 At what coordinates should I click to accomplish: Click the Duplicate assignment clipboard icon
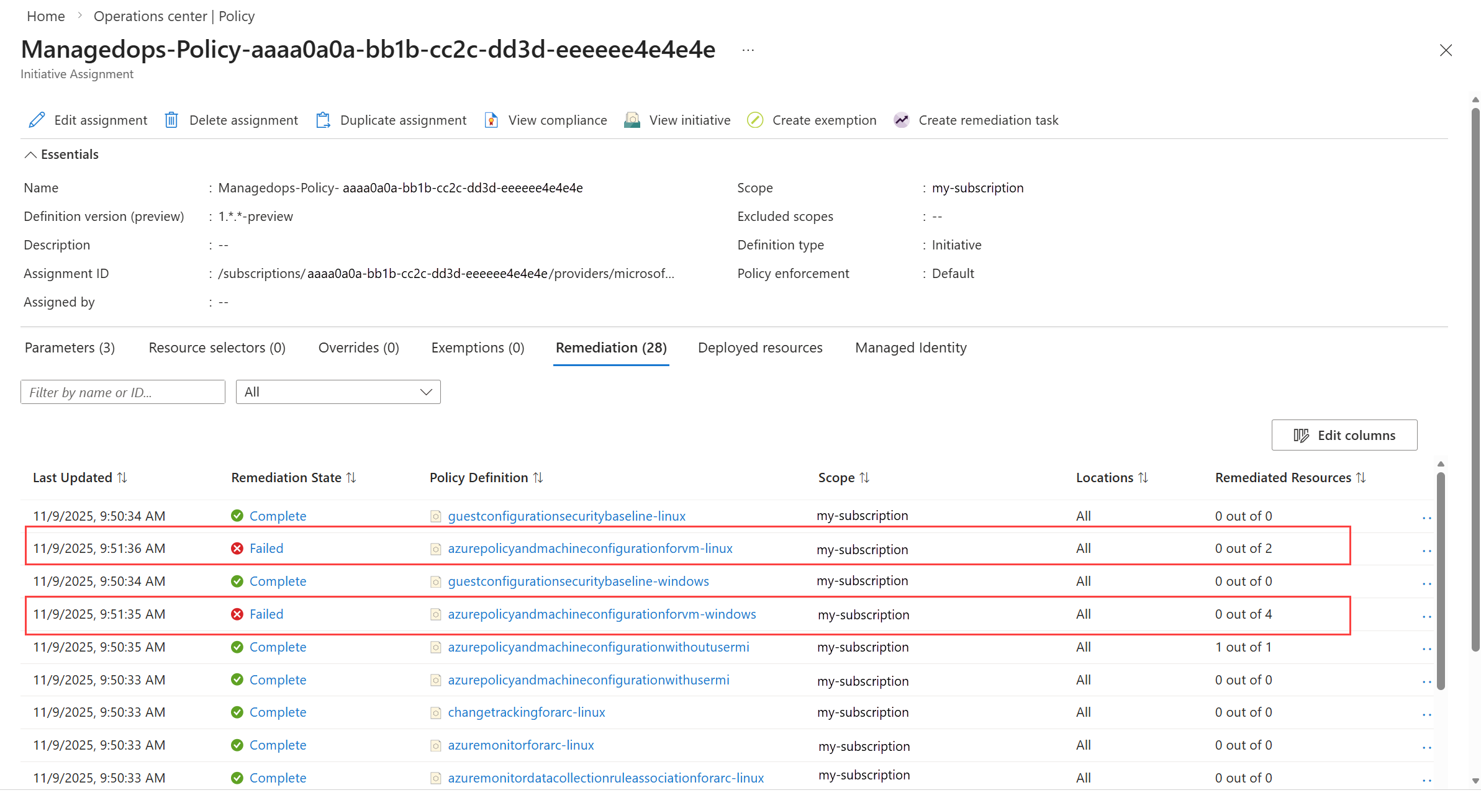323,120
